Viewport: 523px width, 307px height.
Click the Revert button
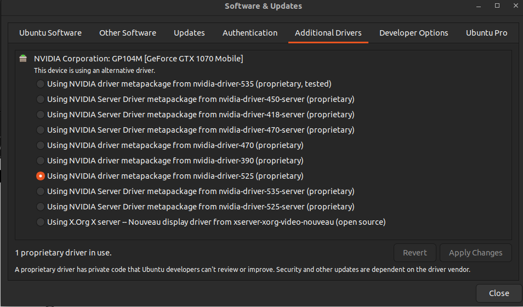414,253
